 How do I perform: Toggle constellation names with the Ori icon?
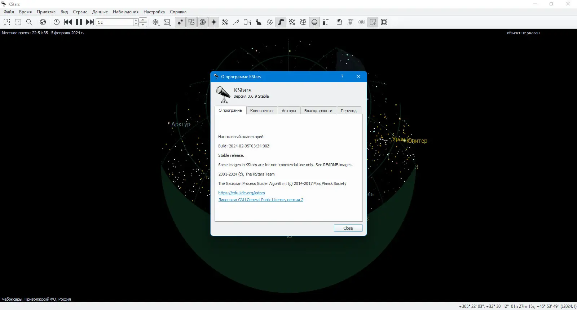click(x=247, y=22)
